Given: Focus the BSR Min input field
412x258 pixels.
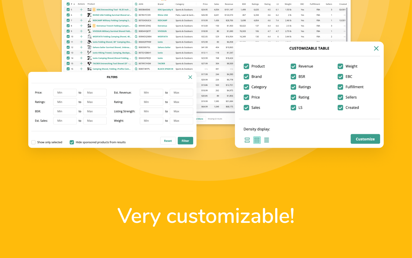Looking at the screenshot, I should click(65, 111).
